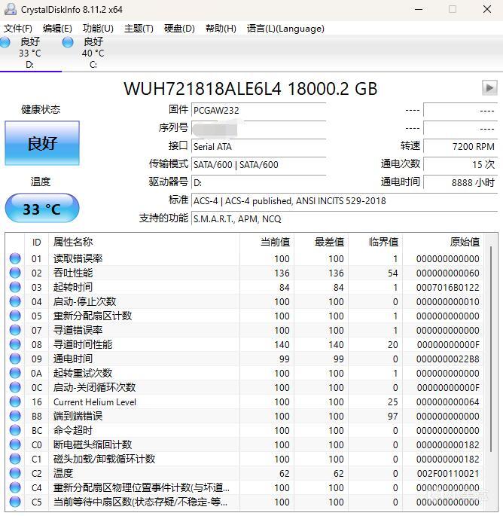Click raw value 002F00110021 of temperature
This screenshot has width=503, height=516.
(x=448, y=474)
